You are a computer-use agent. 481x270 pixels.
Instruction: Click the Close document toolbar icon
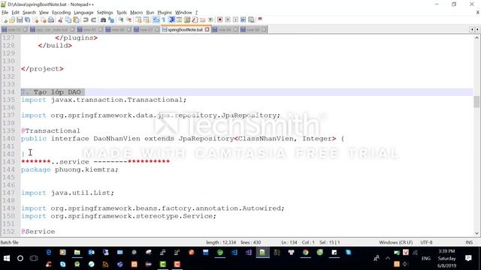click(x=35, y=20)
